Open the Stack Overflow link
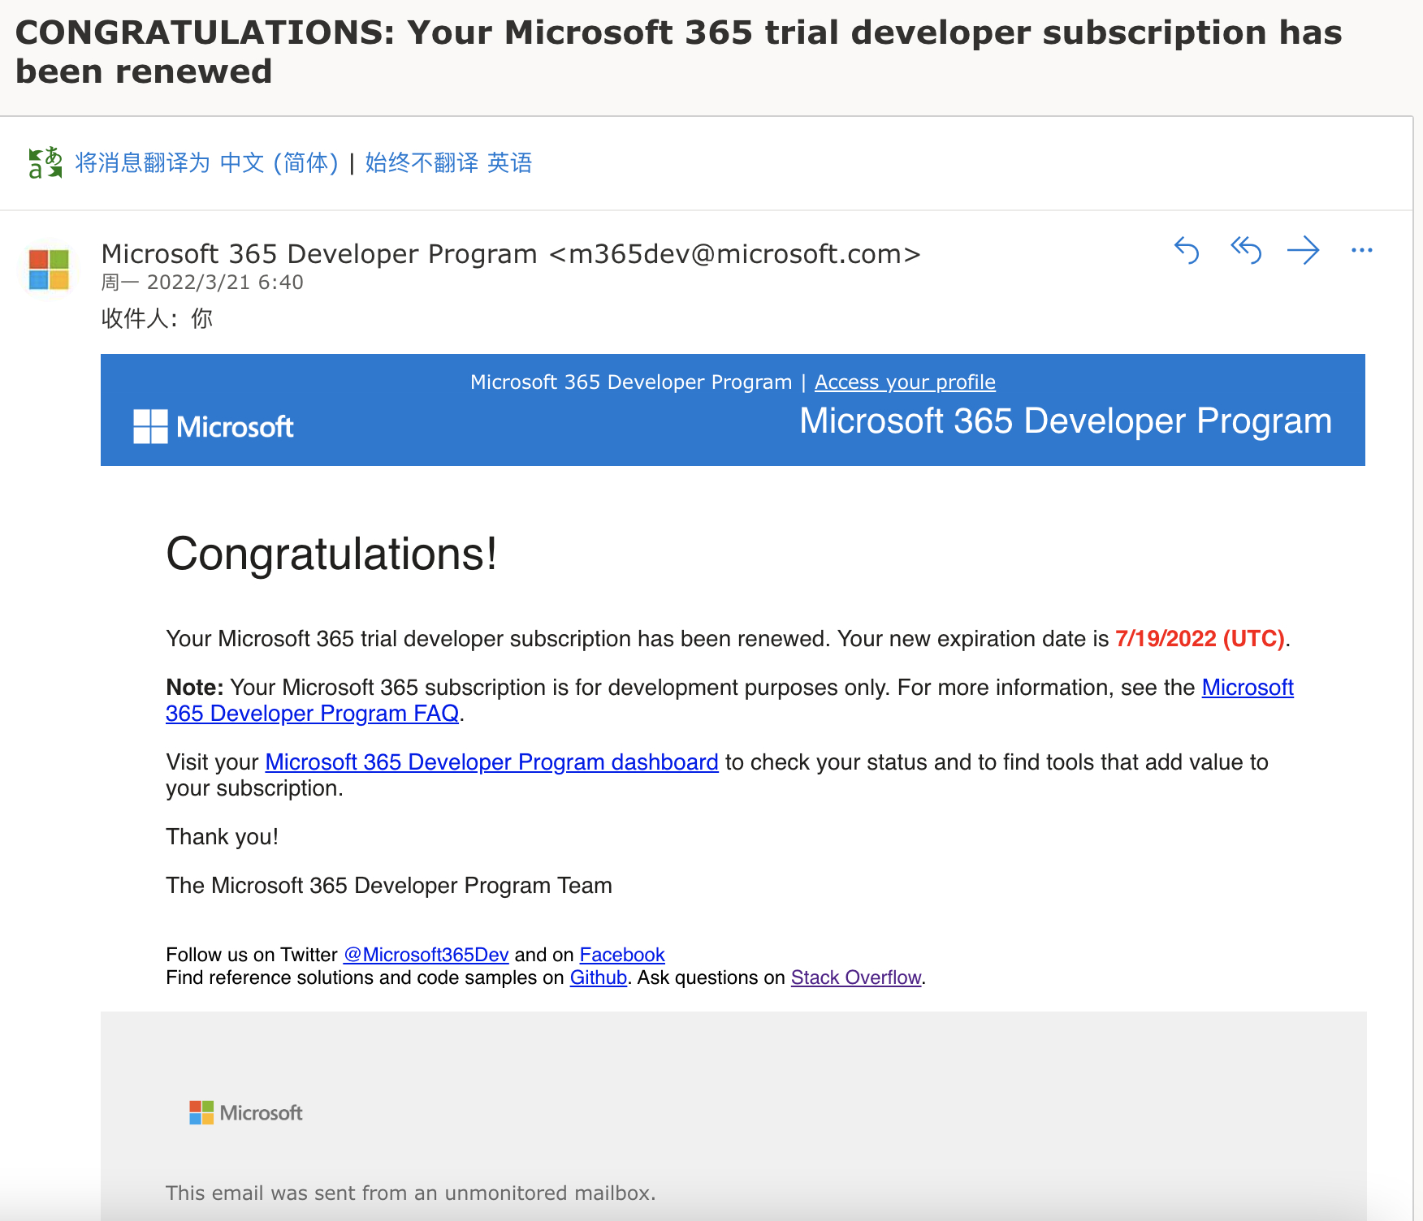1423x1221 pixels. 856,977
